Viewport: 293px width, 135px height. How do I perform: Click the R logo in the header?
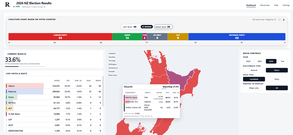[x=7, y=5]
